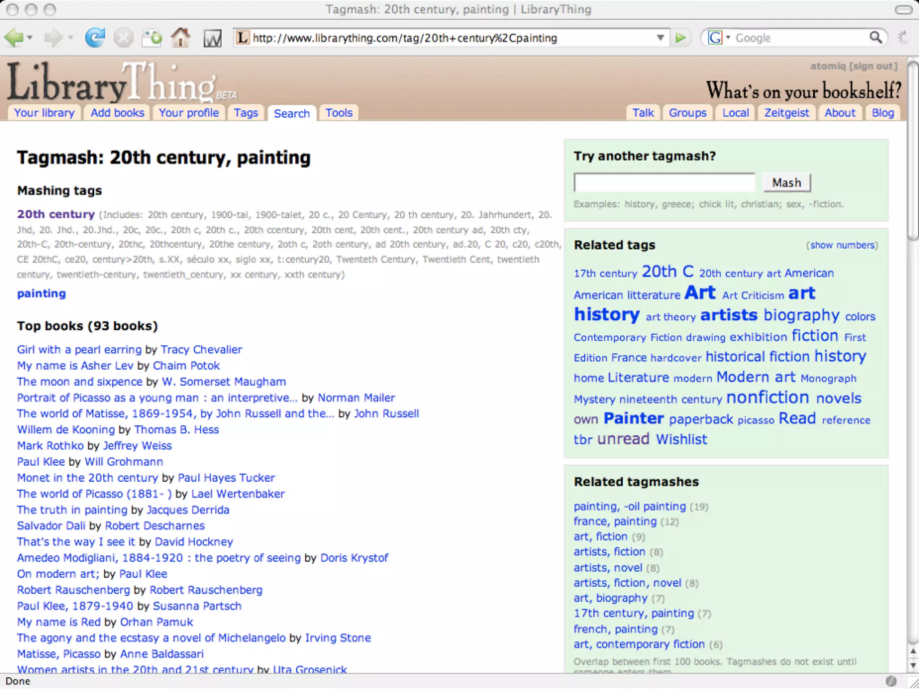This screenshot has width=919, height=689.
Task: Click the blue reload page icon
Action: (x=95, y=38)
